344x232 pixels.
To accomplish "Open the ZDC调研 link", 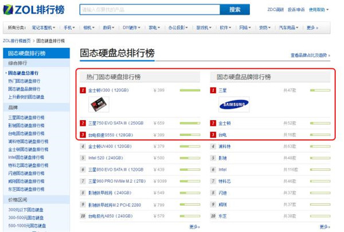I will pos(276,10).
